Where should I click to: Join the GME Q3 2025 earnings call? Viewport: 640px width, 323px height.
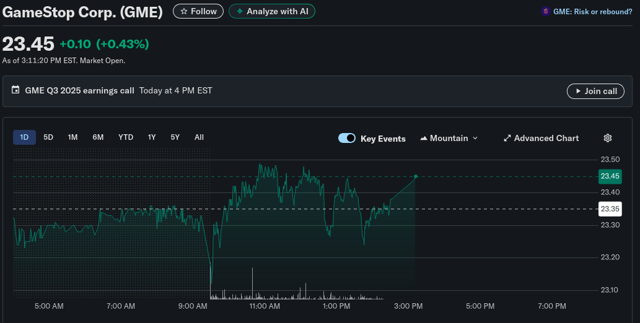click(x=595, y=91)
